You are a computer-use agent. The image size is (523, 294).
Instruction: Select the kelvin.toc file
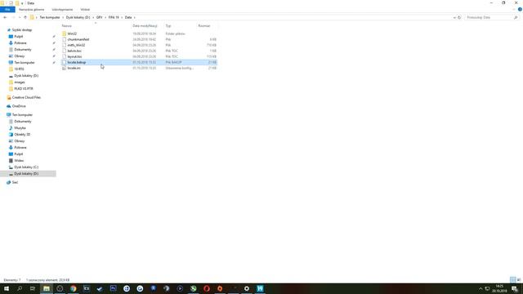[139, 51]
